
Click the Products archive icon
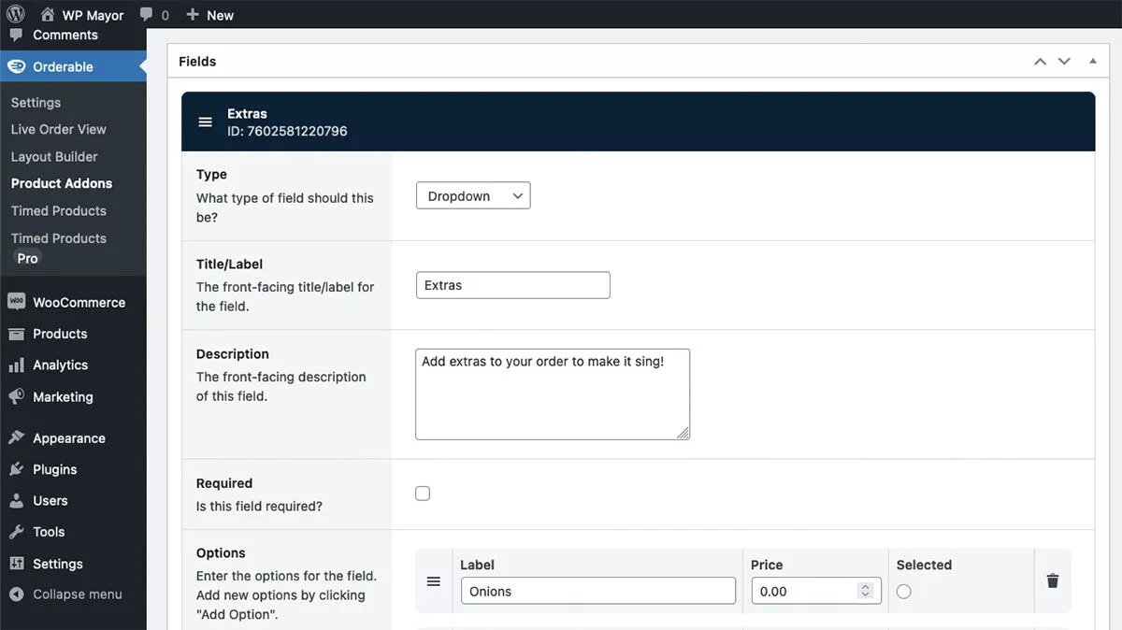[16, 334]
